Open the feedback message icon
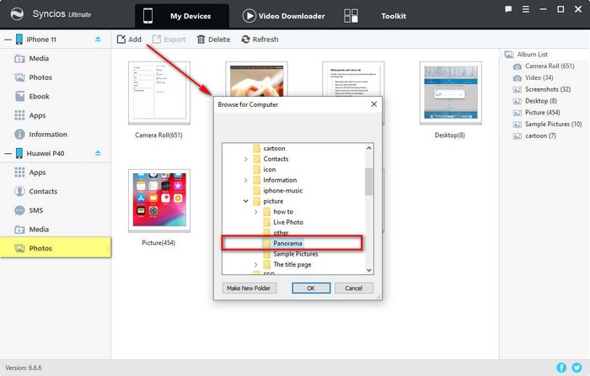Screen dimensions: 590x376 click(508, 9)
